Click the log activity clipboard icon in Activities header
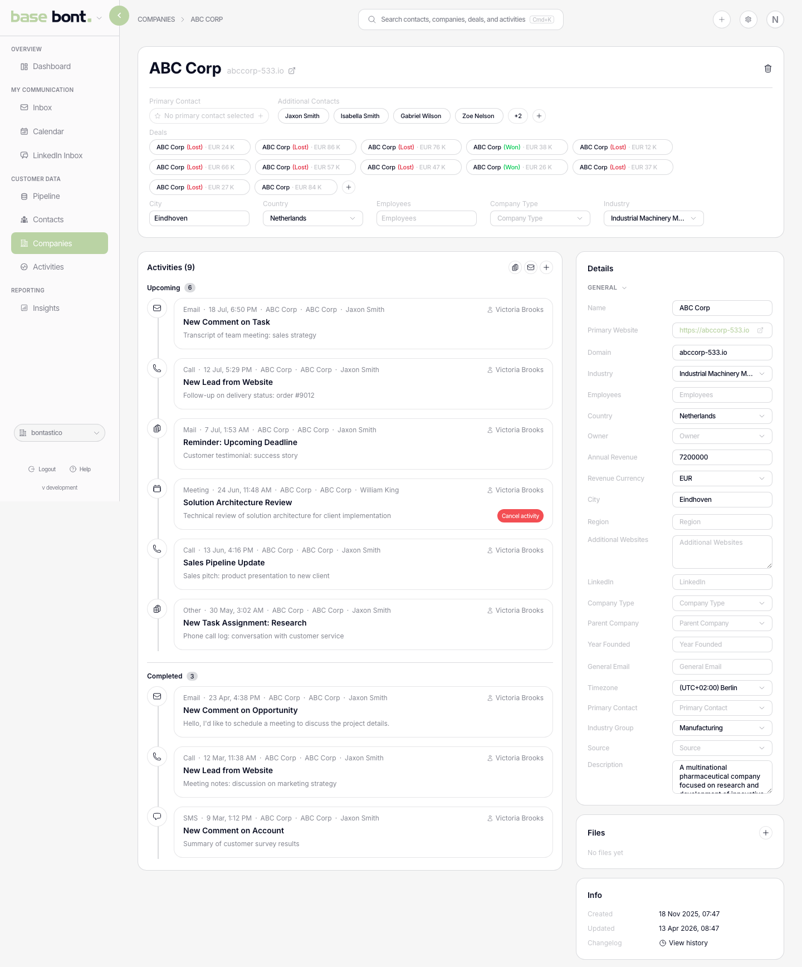 pyautogui.click(x=515, y=267)
